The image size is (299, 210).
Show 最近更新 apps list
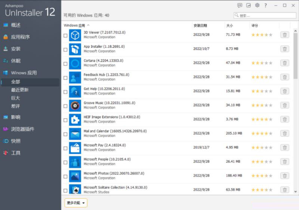pos(20,90)
